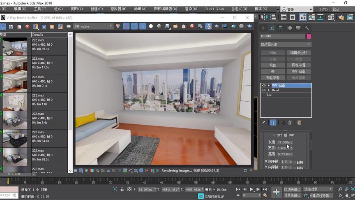
Task: Select the A image slot in V-Ray frame buffer
Action: (44, 26)
